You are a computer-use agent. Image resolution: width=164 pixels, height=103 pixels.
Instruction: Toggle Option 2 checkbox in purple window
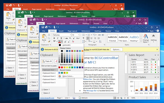(x=30, y=86)
